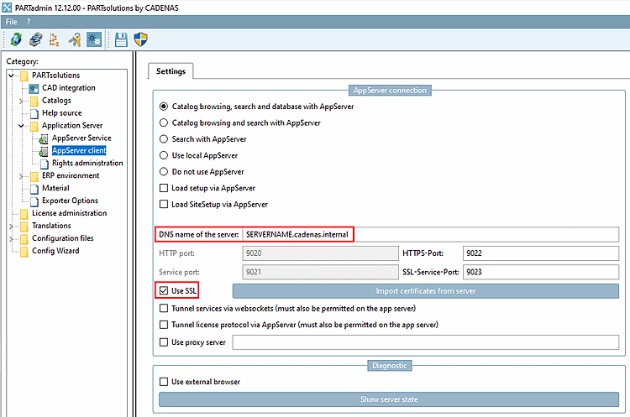Click the AppServer Service node icon
Image resolution: width=630 pixels, height=417 pixels.
[44, 139]
